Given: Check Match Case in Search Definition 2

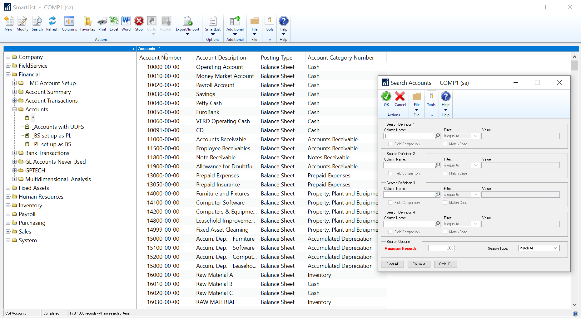Looking at the screenshot, I should click(445, 173).
